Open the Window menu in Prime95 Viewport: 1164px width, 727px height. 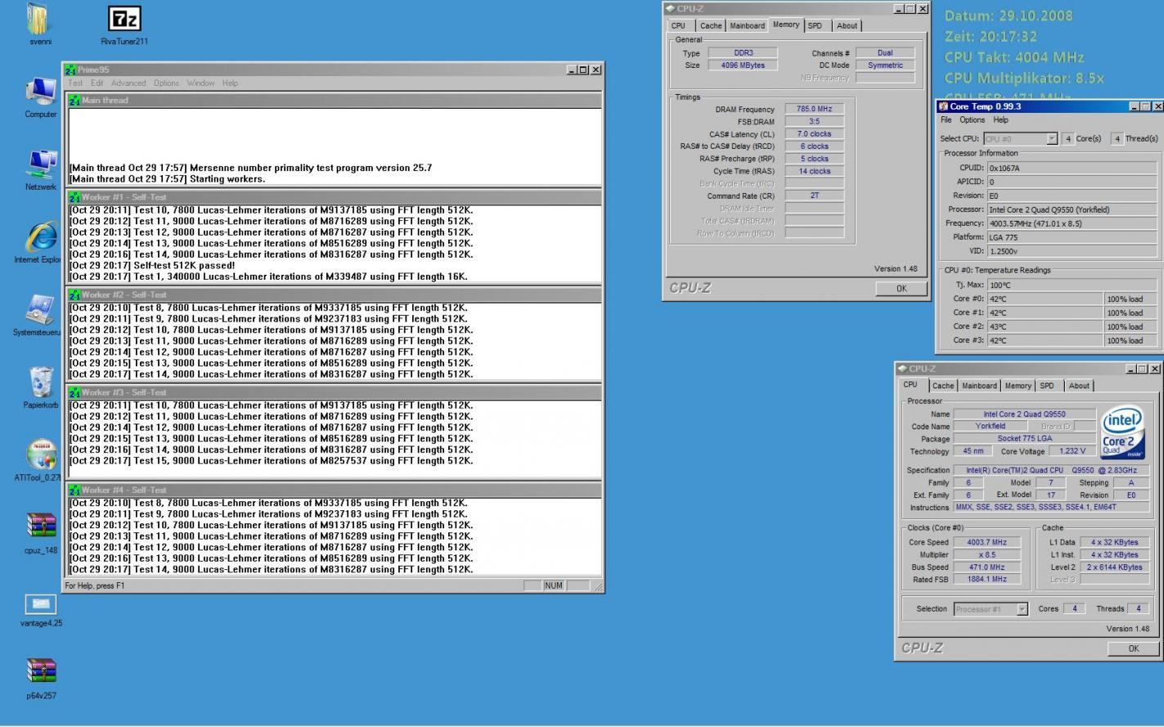coord(200,83)
